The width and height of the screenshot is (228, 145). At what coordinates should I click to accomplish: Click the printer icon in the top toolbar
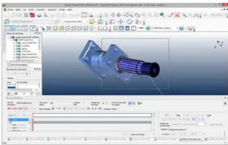pyautogui.click(x=39, y=15)
